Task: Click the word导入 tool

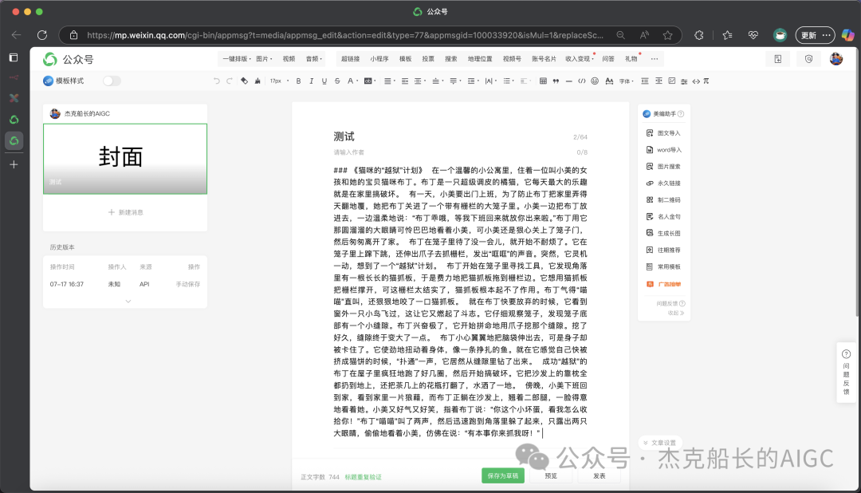Action: click(x=664, y=149)
